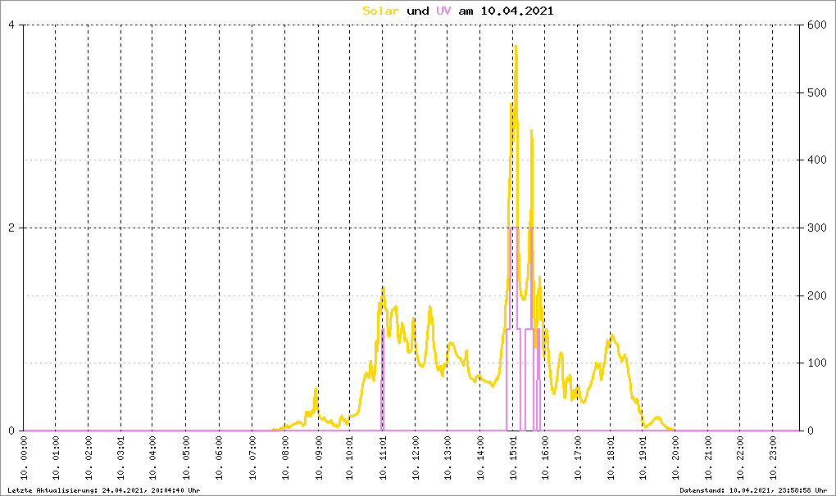Viewport: 836px width, 496px height.
Task: Click the time label '10. 22:00'
Action: click(740, 458)
